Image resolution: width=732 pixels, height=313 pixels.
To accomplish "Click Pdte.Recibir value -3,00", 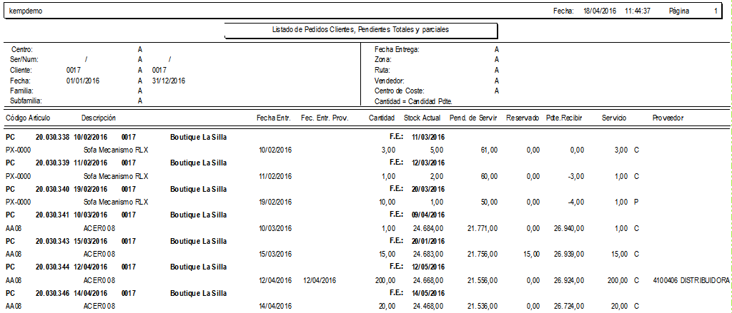I will click(575, 176).
